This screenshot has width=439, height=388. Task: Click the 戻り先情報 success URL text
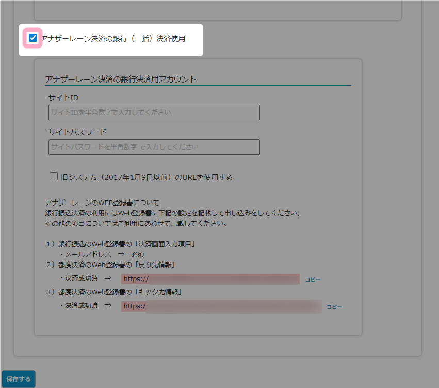[x=210, y=280]
